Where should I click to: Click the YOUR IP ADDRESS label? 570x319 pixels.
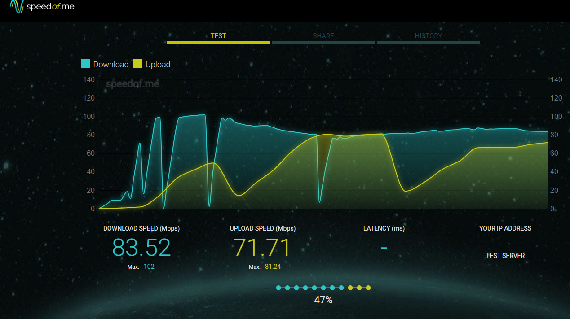coord(505,228)
